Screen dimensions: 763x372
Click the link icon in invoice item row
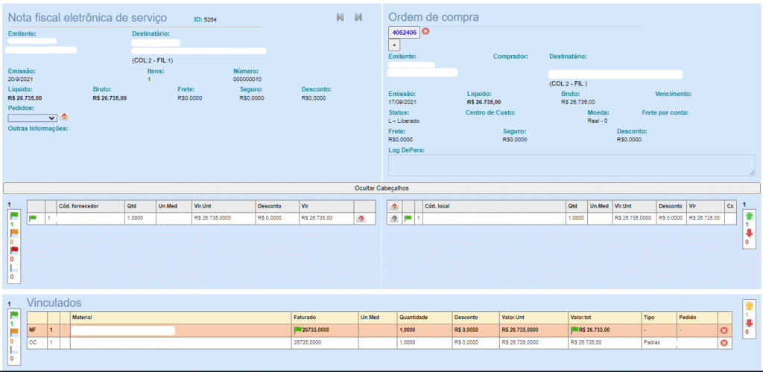tap(361, 219)
